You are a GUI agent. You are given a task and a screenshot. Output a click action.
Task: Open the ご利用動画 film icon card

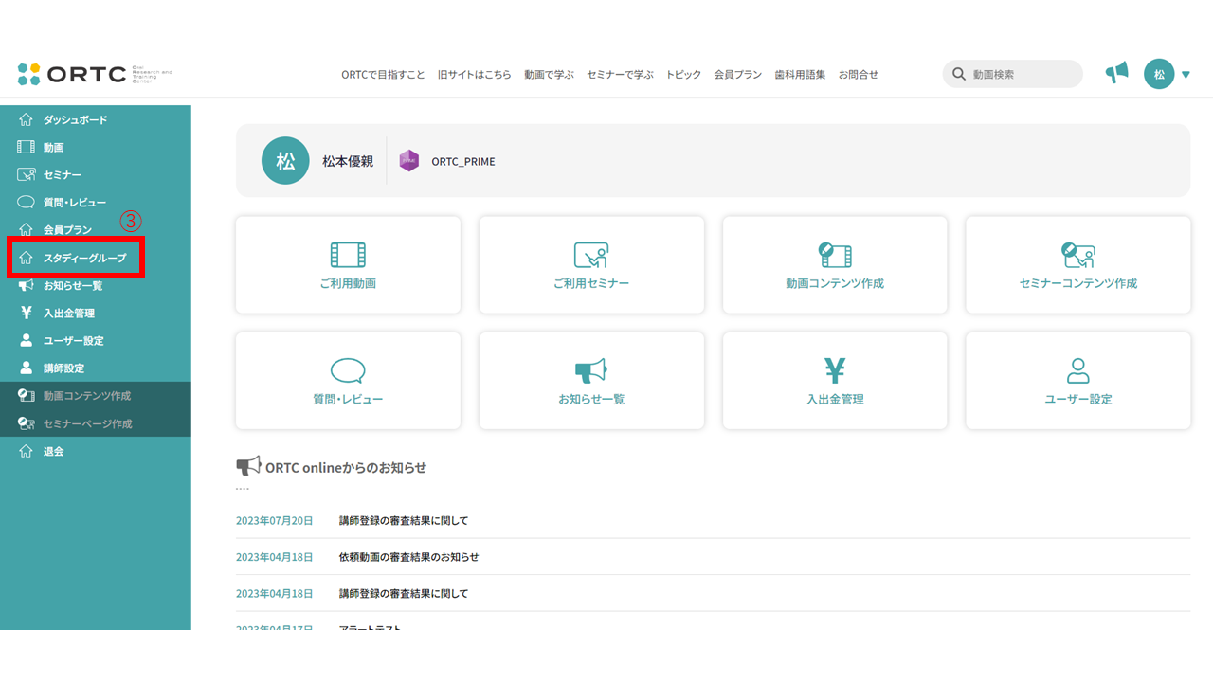(348, 264)
